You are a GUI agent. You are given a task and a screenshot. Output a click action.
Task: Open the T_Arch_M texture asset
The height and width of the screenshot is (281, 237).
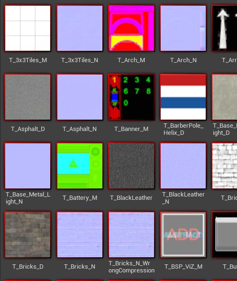131,28
